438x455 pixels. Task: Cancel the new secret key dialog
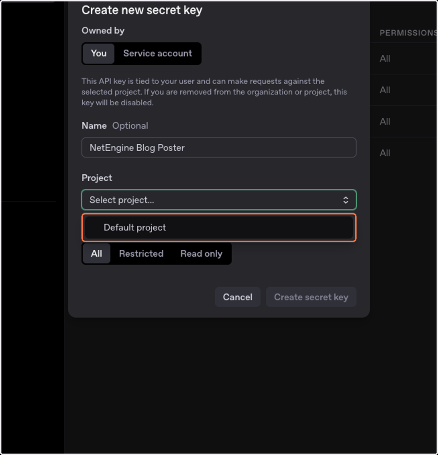coord(238,297)
